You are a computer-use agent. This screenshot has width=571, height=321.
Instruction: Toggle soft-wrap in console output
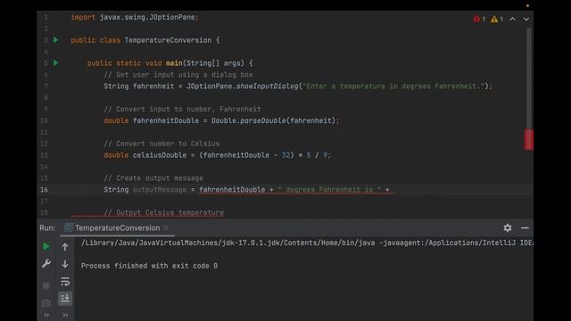pos(65,282)
